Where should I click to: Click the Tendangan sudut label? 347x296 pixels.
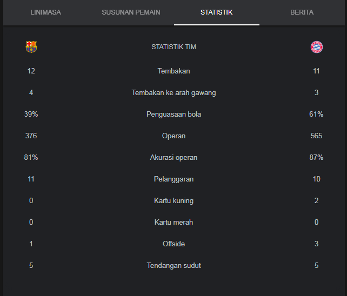pos(173,265)
